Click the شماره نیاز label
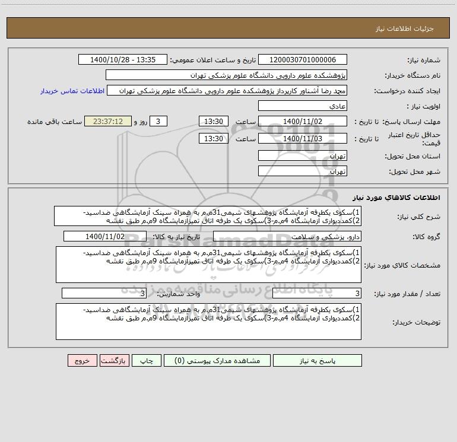The width and height of the screenshot is (457, 442). point(424,61)
